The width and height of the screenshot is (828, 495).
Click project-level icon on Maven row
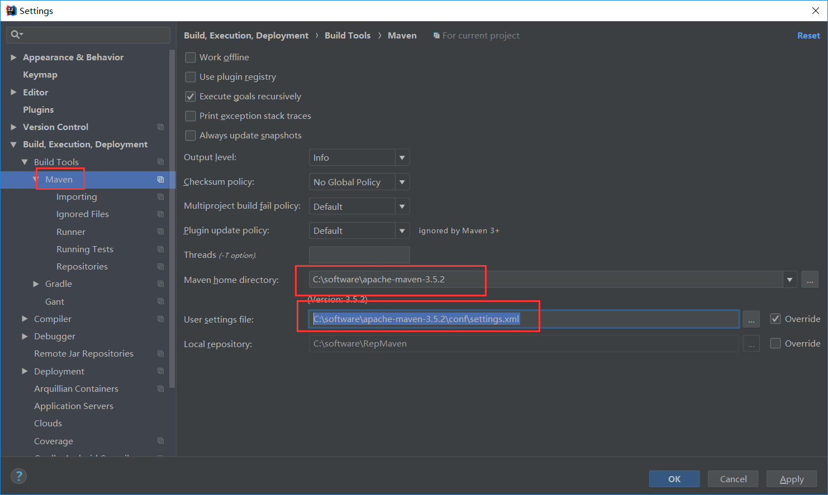160,179
